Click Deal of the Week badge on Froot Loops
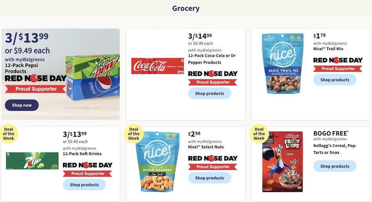This screenshot has height=202, width=372. [259, 134]
